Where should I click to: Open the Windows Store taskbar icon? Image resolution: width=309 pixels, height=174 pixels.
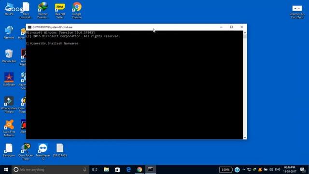pyautogui.click(x=117, y=170)
